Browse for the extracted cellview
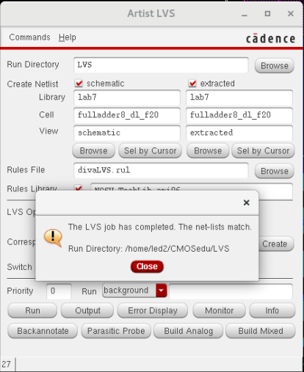The width and height of the screenshot is (304, 372). pos(208,150)
